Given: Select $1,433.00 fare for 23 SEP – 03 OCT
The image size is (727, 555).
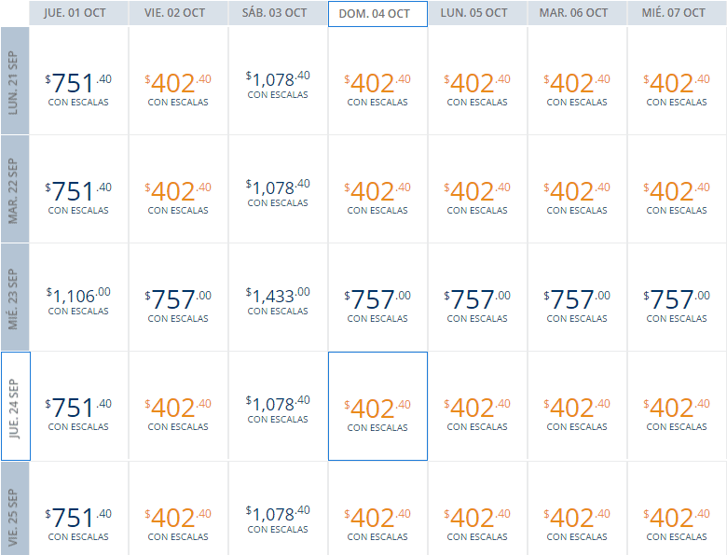Looking at the screenshot, I should [x=278, y=297].
